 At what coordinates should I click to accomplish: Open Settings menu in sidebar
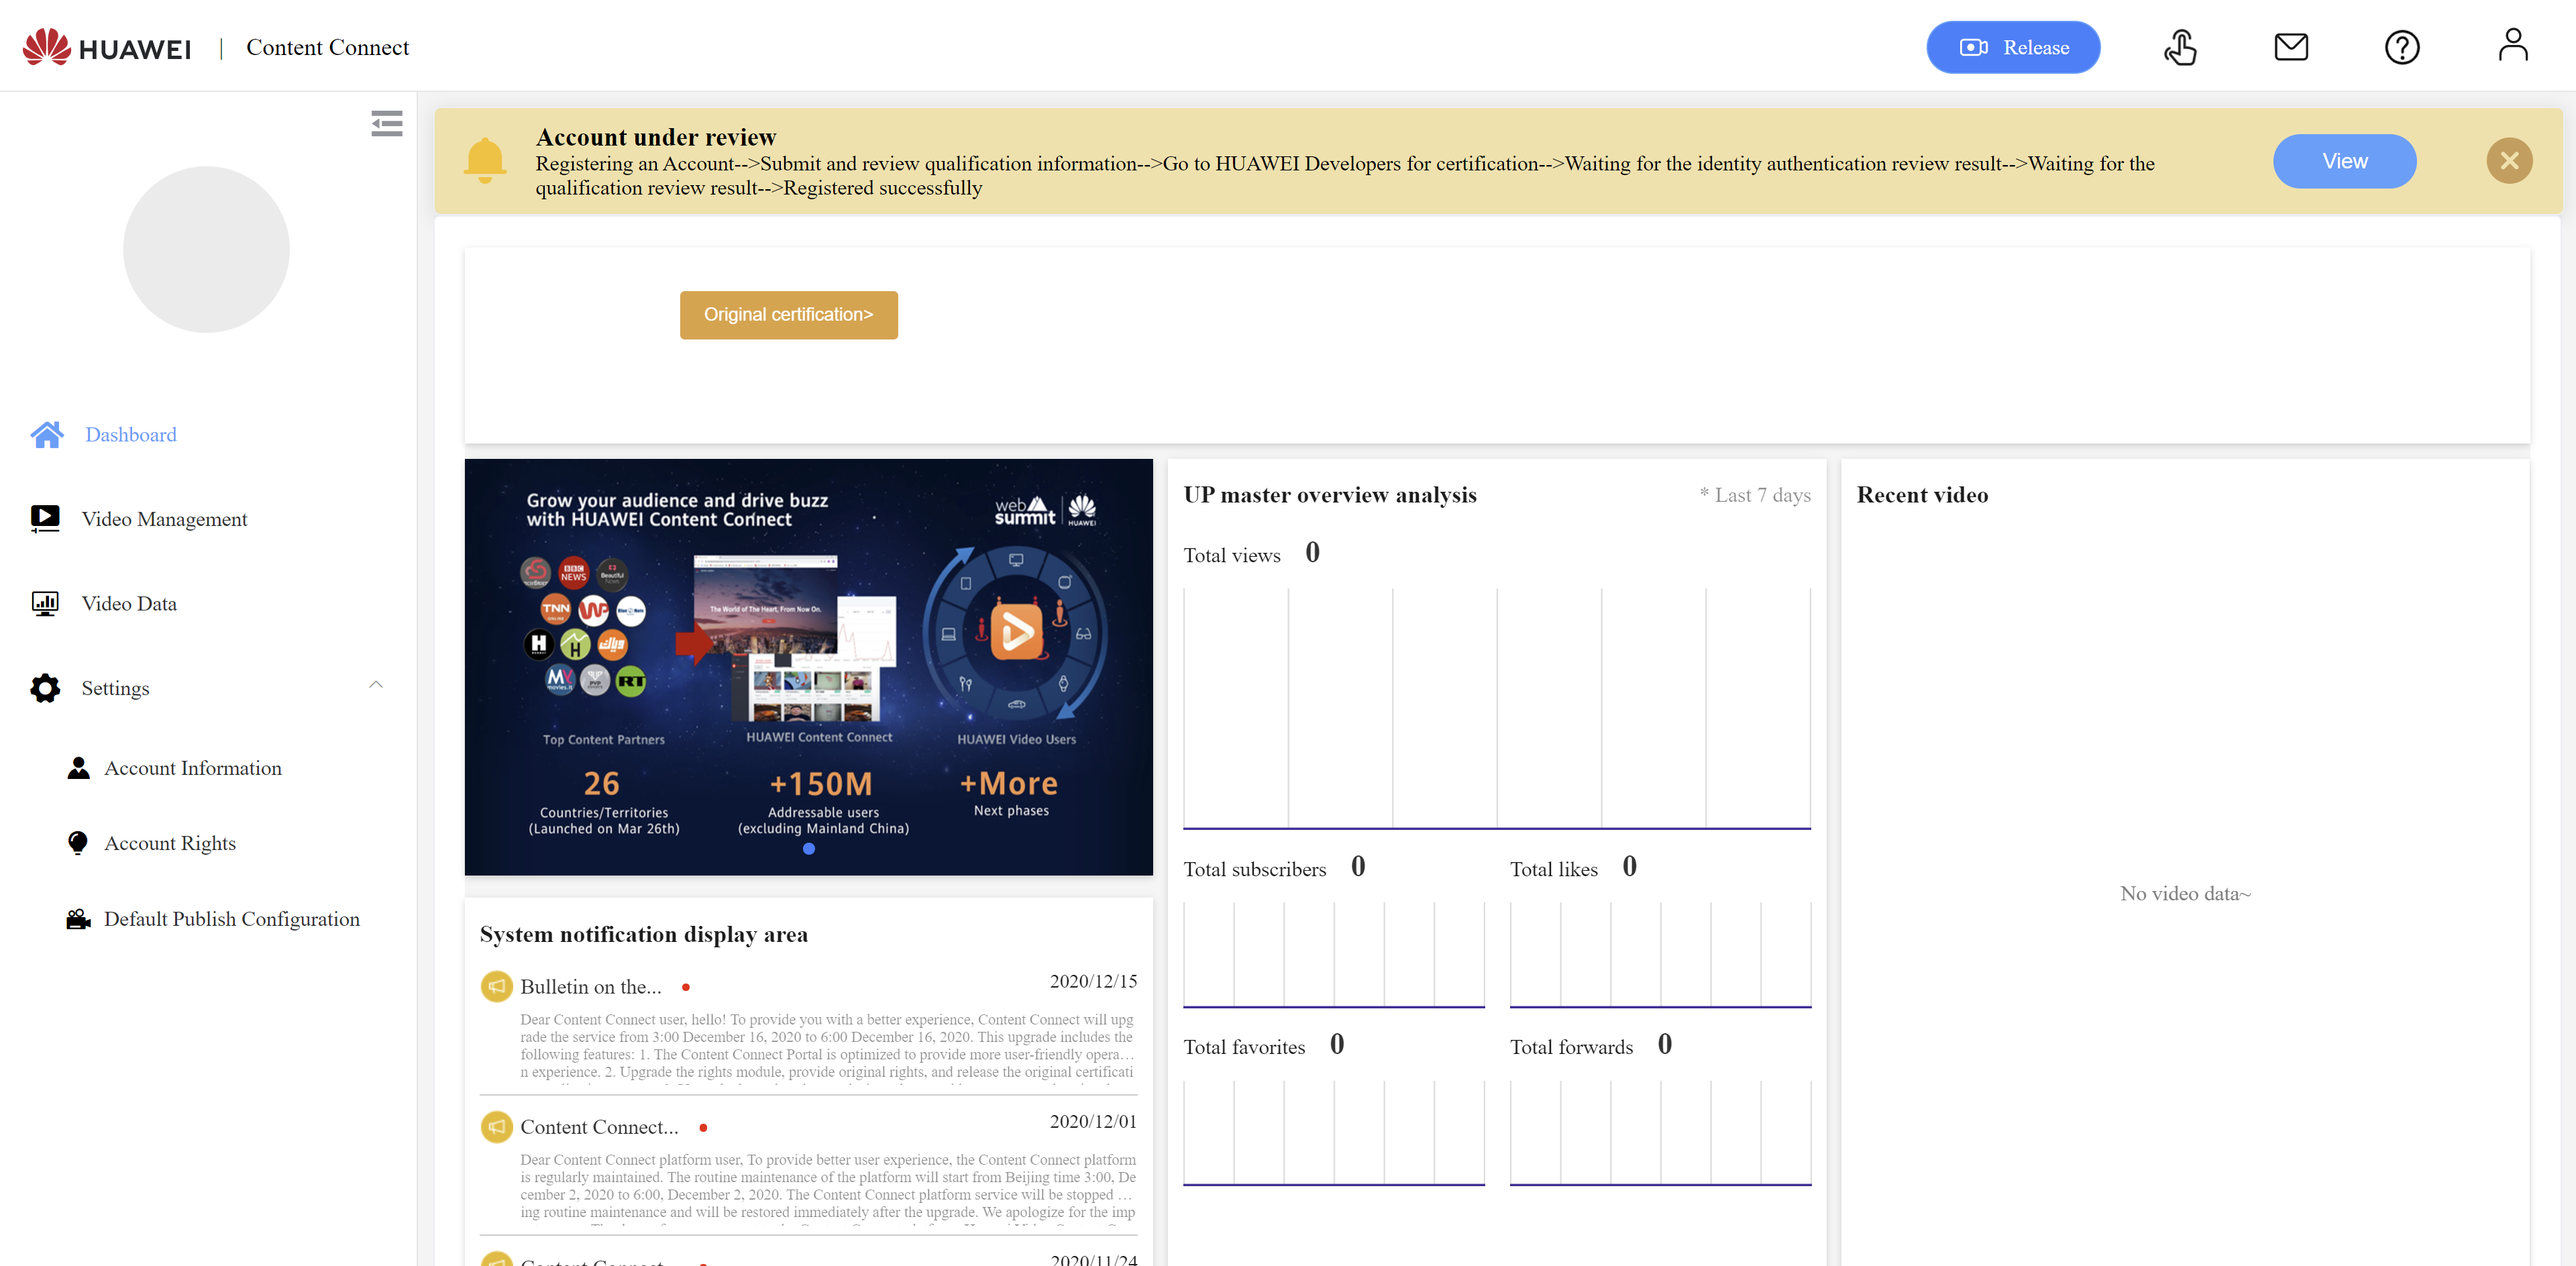pos(115,688)
